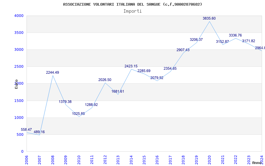Select the data label 3152.87

[222, 42]
